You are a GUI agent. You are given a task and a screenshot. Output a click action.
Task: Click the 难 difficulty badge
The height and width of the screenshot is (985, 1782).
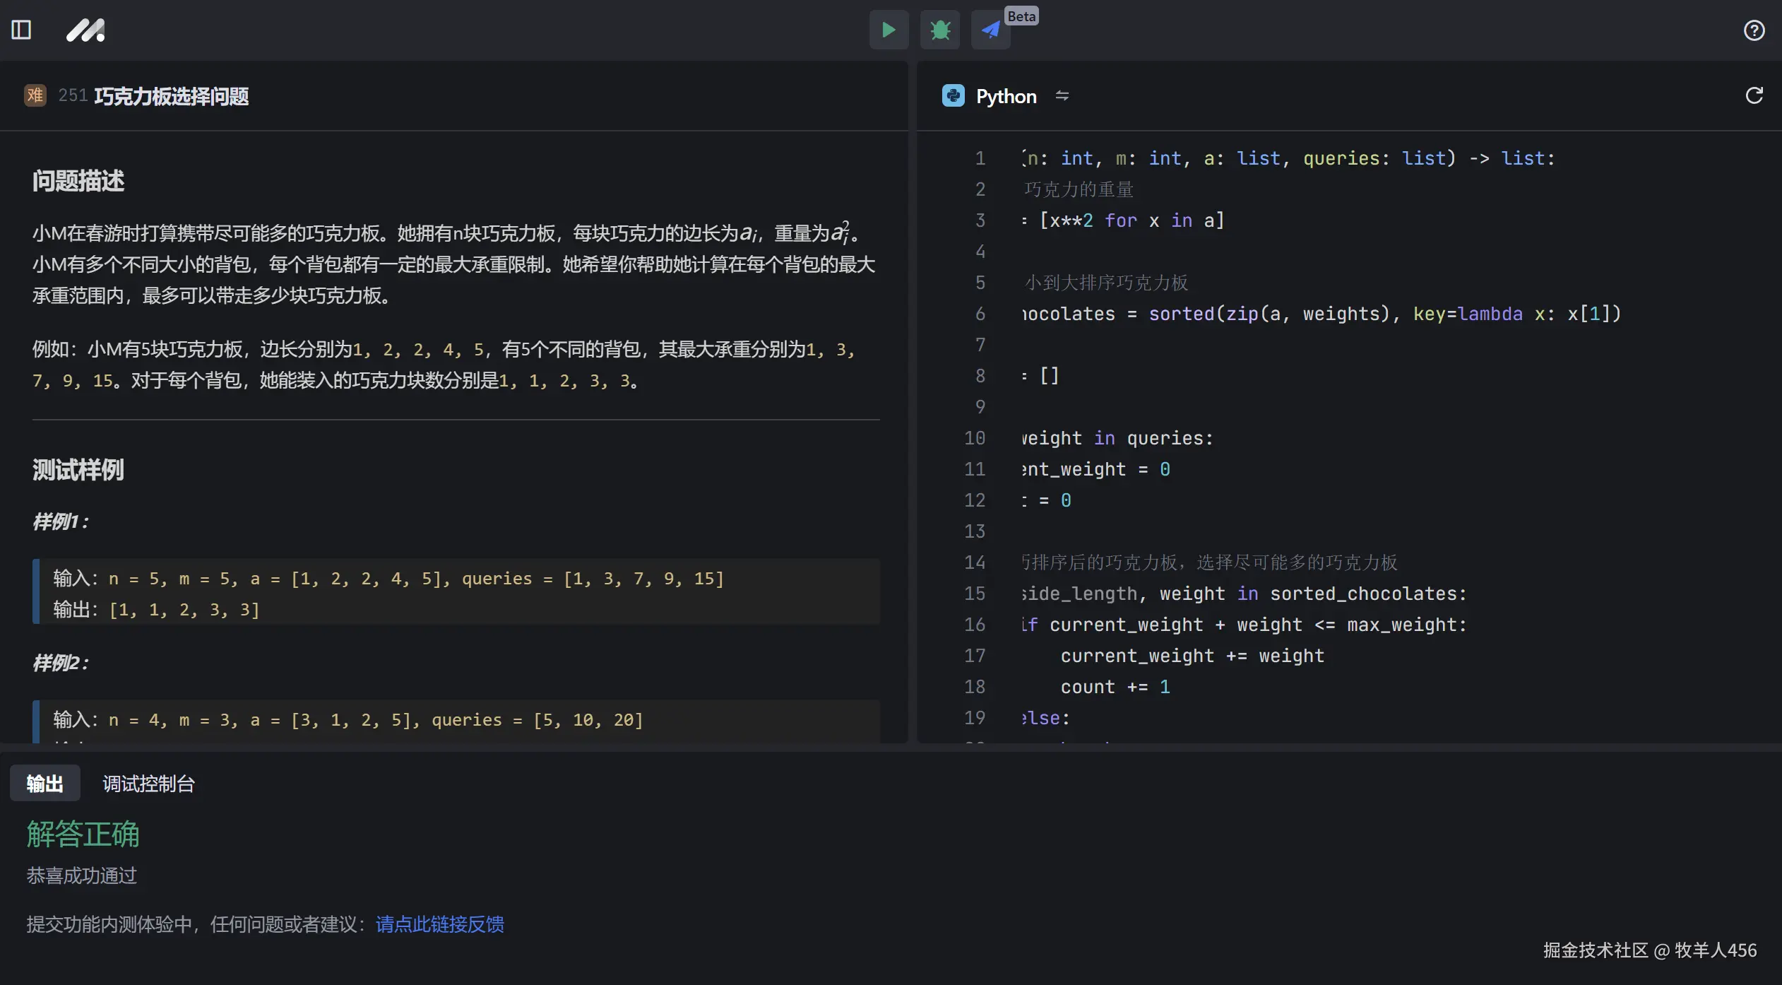coord(35,95)
